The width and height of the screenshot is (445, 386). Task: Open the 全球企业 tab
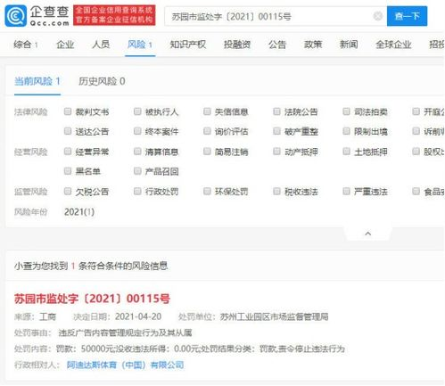(393, 45)
